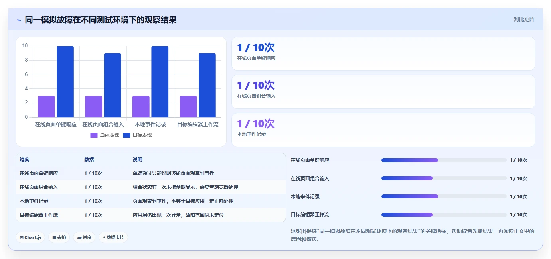Click the purple bar above 在线页面组合输入 in chart
Image resolution: width=551 pixels, height=259 pixels.
pyautogui.click(x=93, y=106)
